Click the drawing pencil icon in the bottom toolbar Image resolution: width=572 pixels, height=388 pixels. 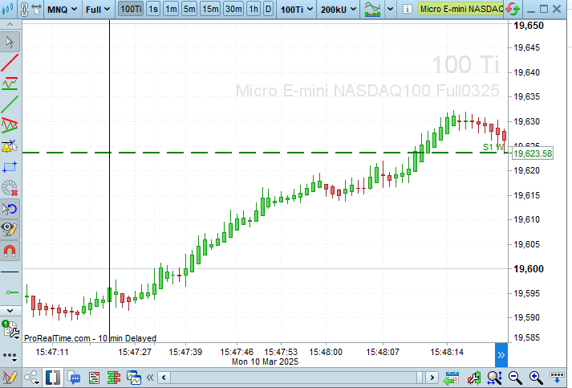click(9, 378)
